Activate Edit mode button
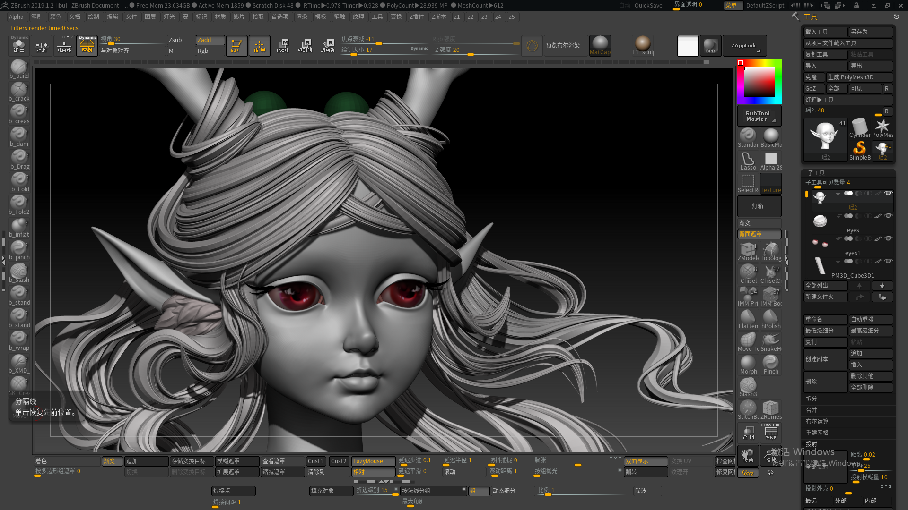The width and height of the screenshot is (908, 510). click(x=236, y=46)
